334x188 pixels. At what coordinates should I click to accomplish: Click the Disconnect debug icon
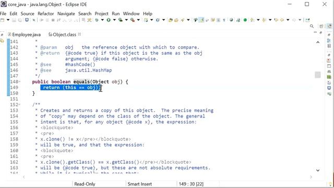pyautogui.click(x=58, y=20)
